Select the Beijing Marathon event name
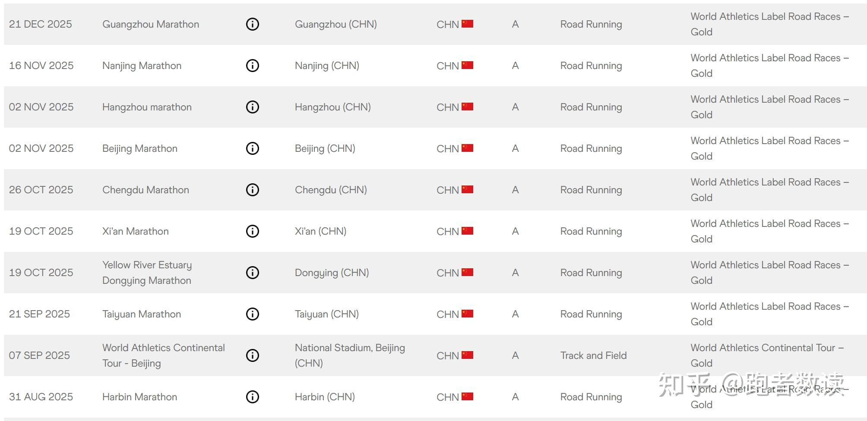This screenshot has width=867, height=421. click(140, 148)
